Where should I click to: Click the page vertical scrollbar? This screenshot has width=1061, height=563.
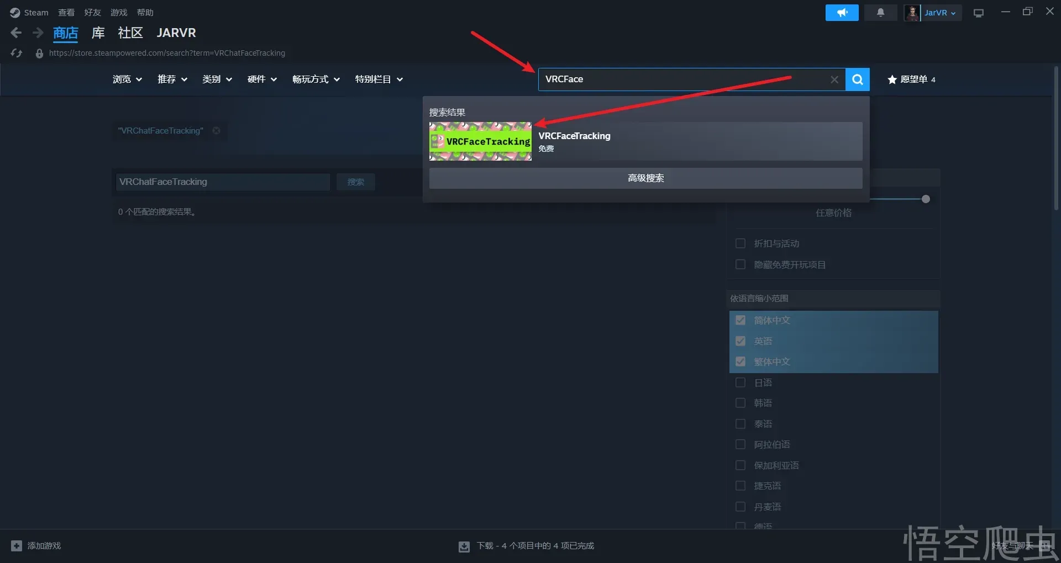[1056, 138]
